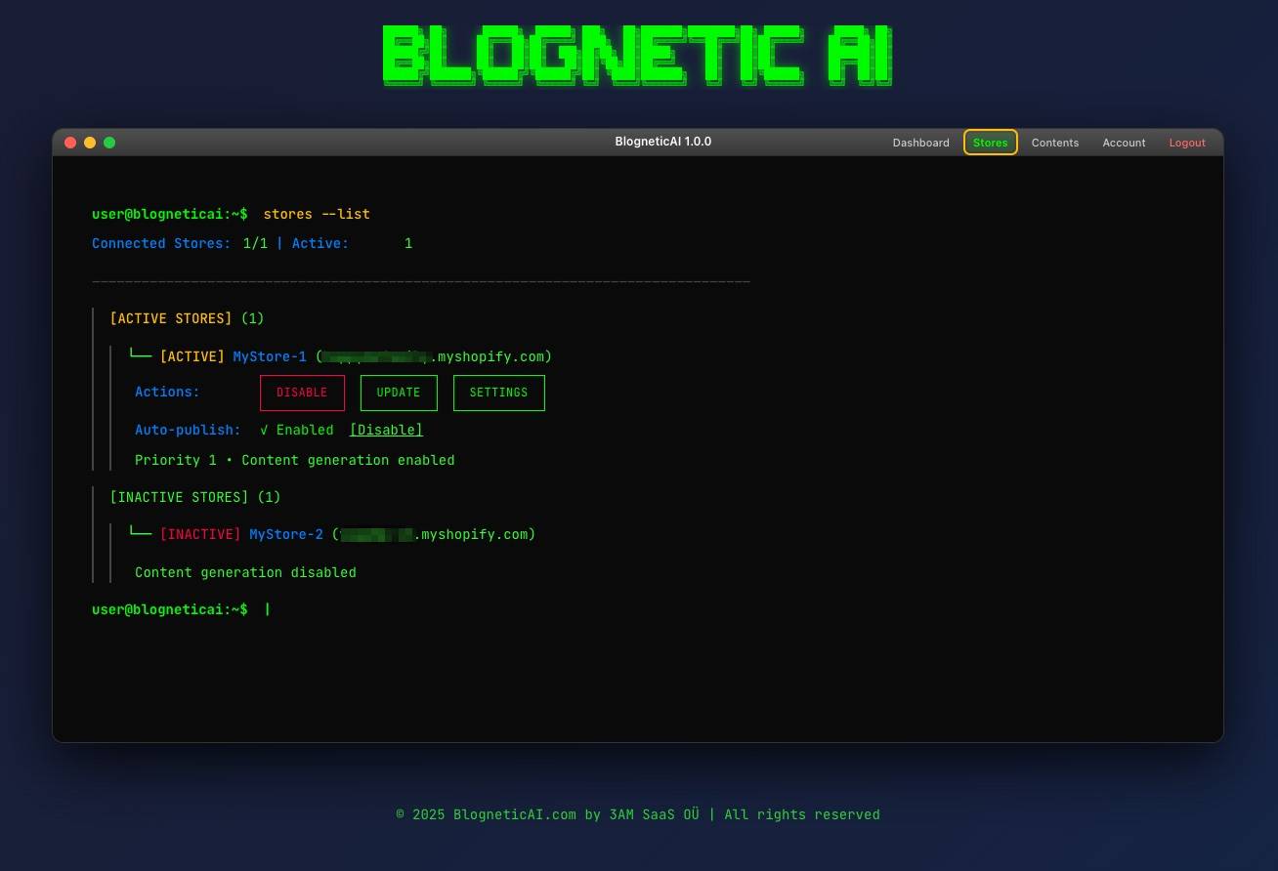This screenshot has width=1278, height=871.
Task: Click the BLOGNETIC AI logo header
Action: (x=638, y=56)
